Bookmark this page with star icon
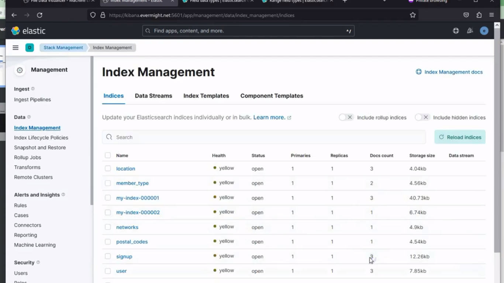 [412, 15]
